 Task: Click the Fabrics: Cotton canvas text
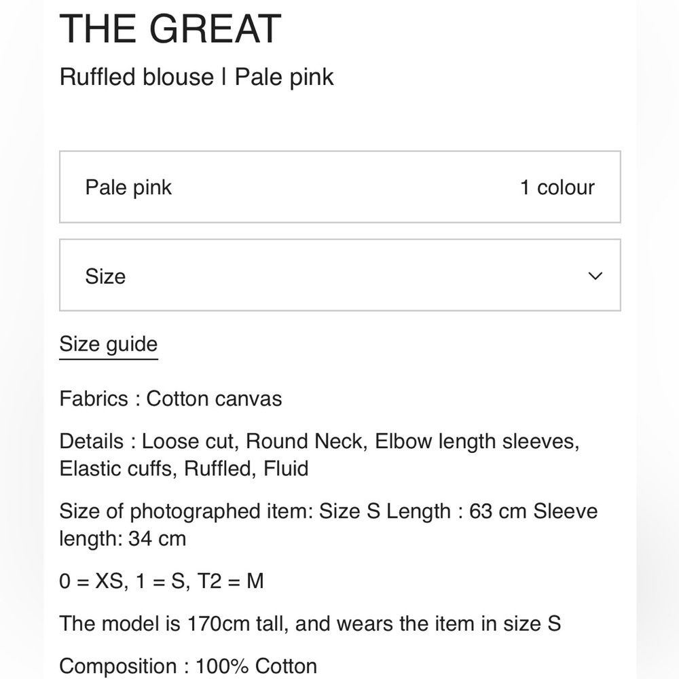tap(171, 399)
